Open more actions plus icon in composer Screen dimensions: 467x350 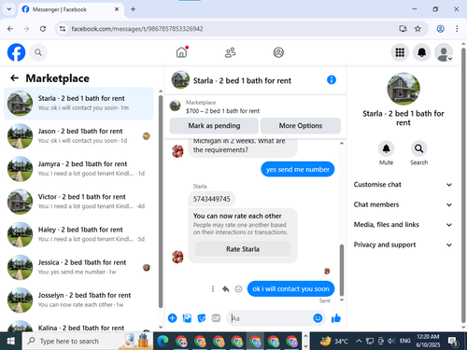pyautogui.click(x=172, y=318)
